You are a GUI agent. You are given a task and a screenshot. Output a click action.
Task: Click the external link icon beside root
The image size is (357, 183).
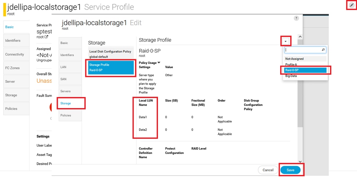(x=46, y=37)
